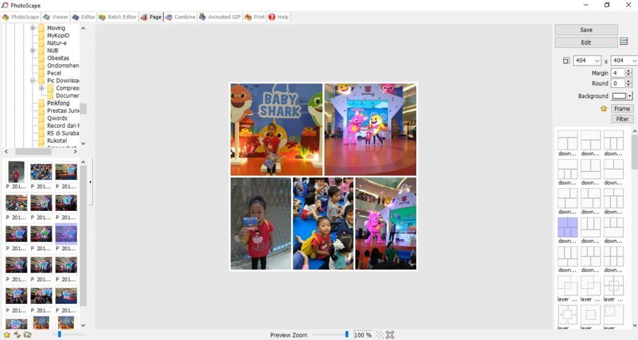
Task: Click the refresh arrows icon in the bottom-left bar
Action: coord(17,335)
